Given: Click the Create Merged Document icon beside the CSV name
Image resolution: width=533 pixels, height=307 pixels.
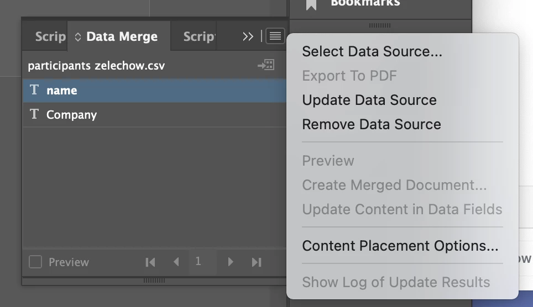Looking at the screenshot, I should point(266,65).
